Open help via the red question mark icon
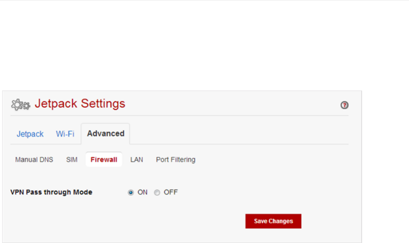The image size is (409, 243). click(x=345, y=105)
